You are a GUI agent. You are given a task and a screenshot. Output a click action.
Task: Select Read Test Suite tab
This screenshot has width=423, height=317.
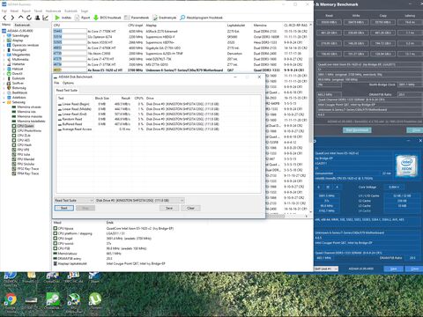(x=67, y=90)
